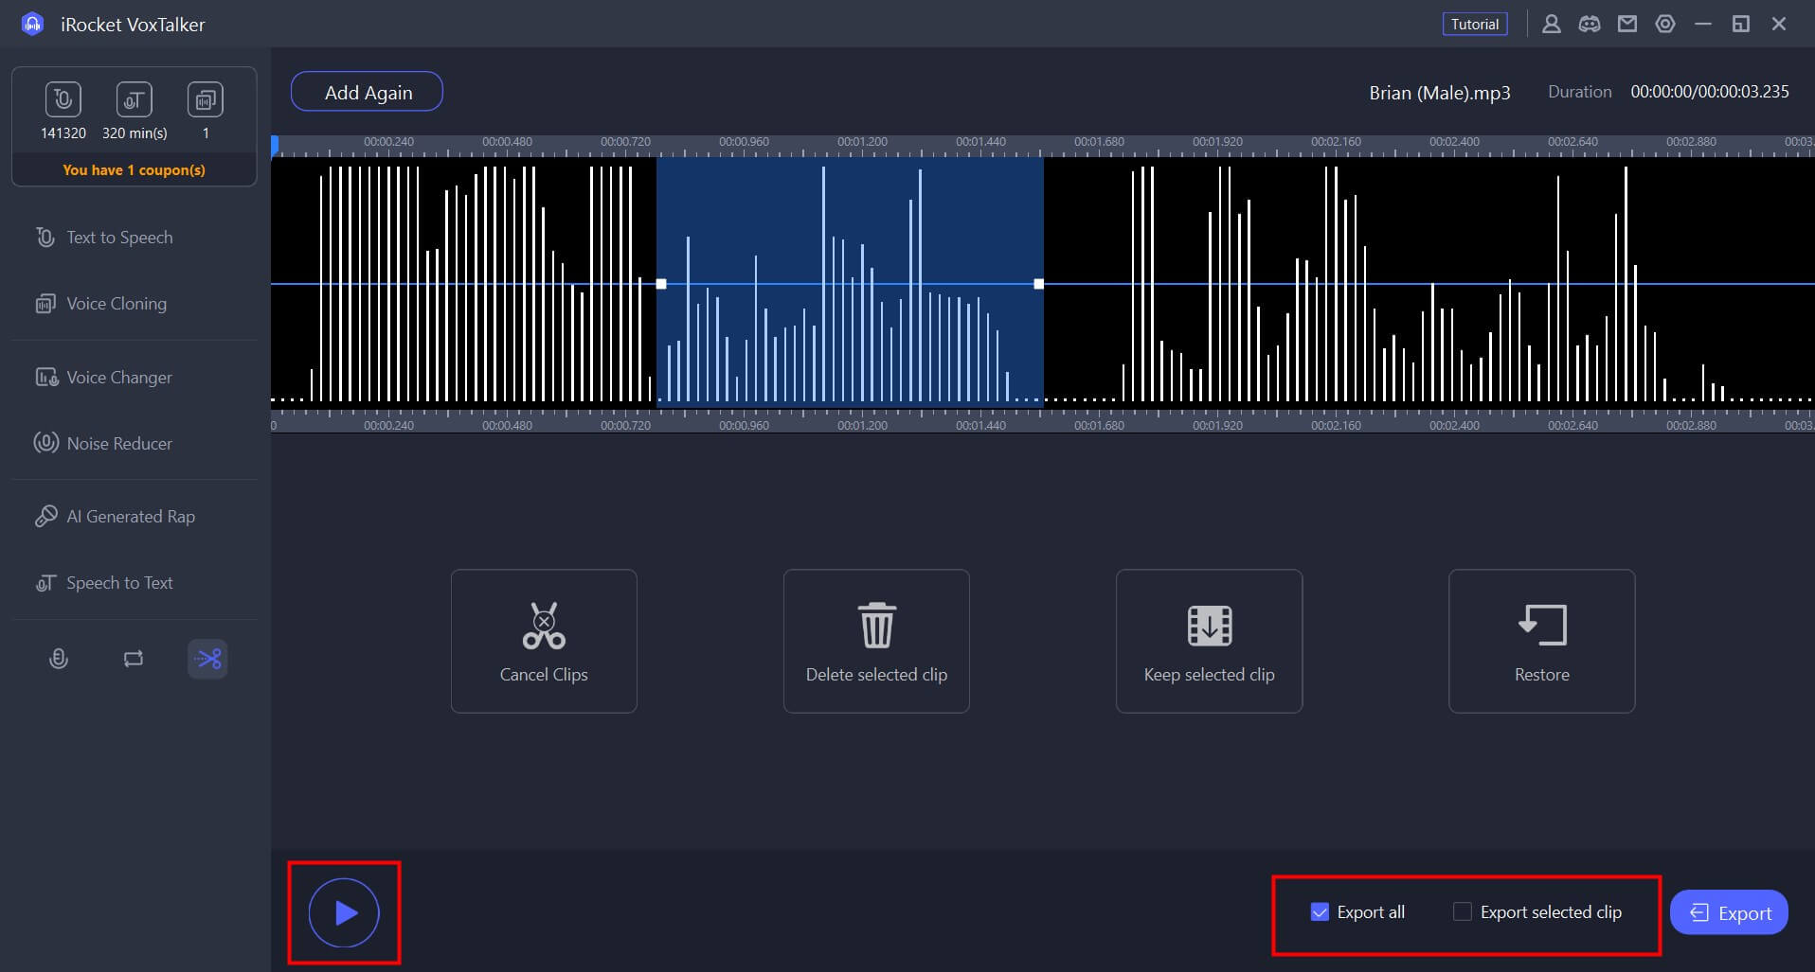Image resolution: width=1815 pixels, height=972 pixels.
Task: Open the settings gear icon in title bar
Action: coord(1665,24)
